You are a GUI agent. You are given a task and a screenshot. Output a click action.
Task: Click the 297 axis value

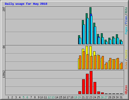[x=4, y=9]
